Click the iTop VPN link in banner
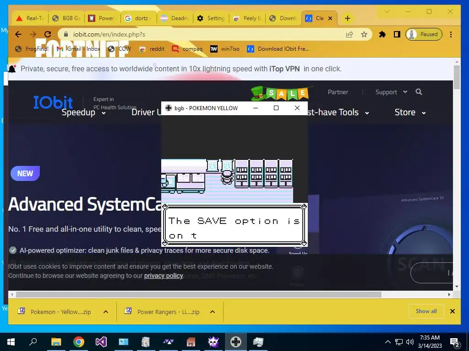The height and width of the screenshot is (351, 469). pyautogui.click(x=284, y=69)
